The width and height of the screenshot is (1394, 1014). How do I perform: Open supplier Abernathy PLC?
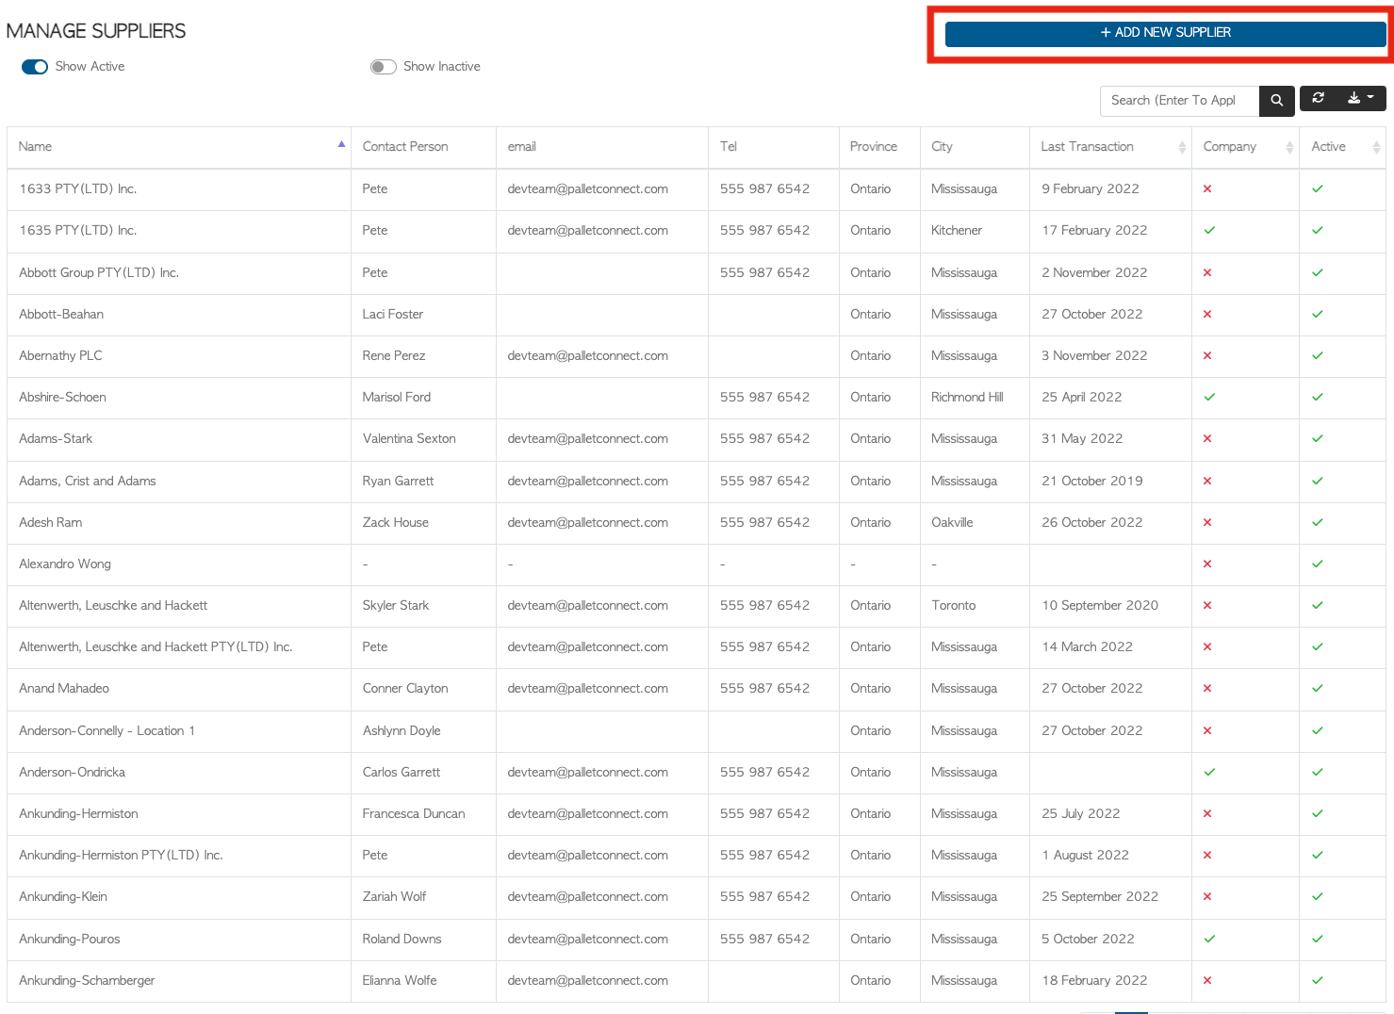(x=60, y=356)
